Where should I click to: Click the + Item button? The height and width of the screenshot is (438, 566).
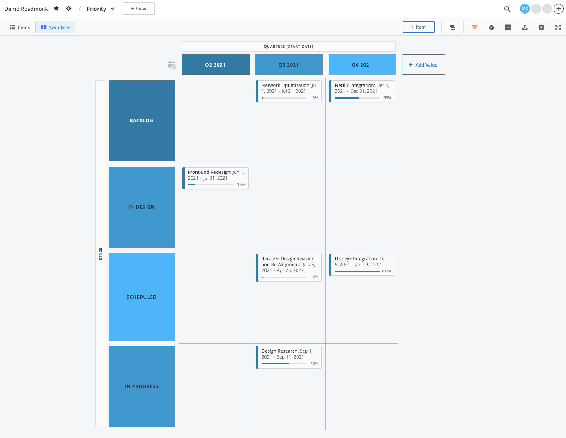pos(418,27)
